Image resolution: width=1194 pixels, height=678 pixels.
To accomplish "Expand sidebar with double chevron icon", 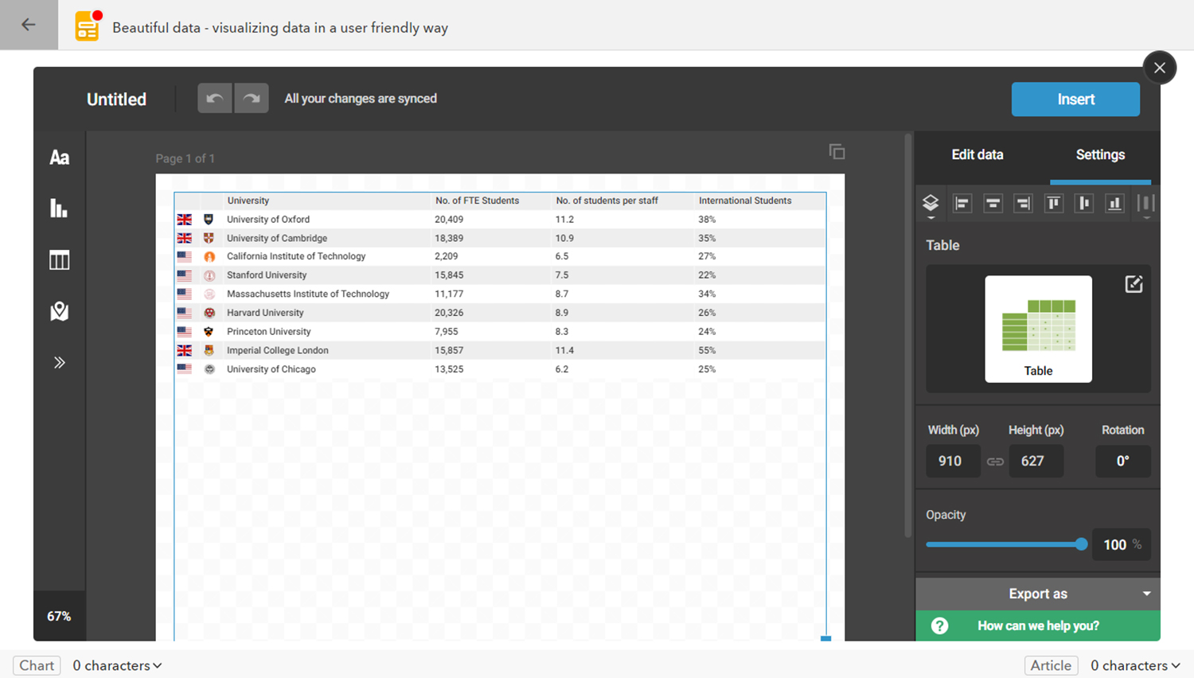I will [x=59, y=363].
